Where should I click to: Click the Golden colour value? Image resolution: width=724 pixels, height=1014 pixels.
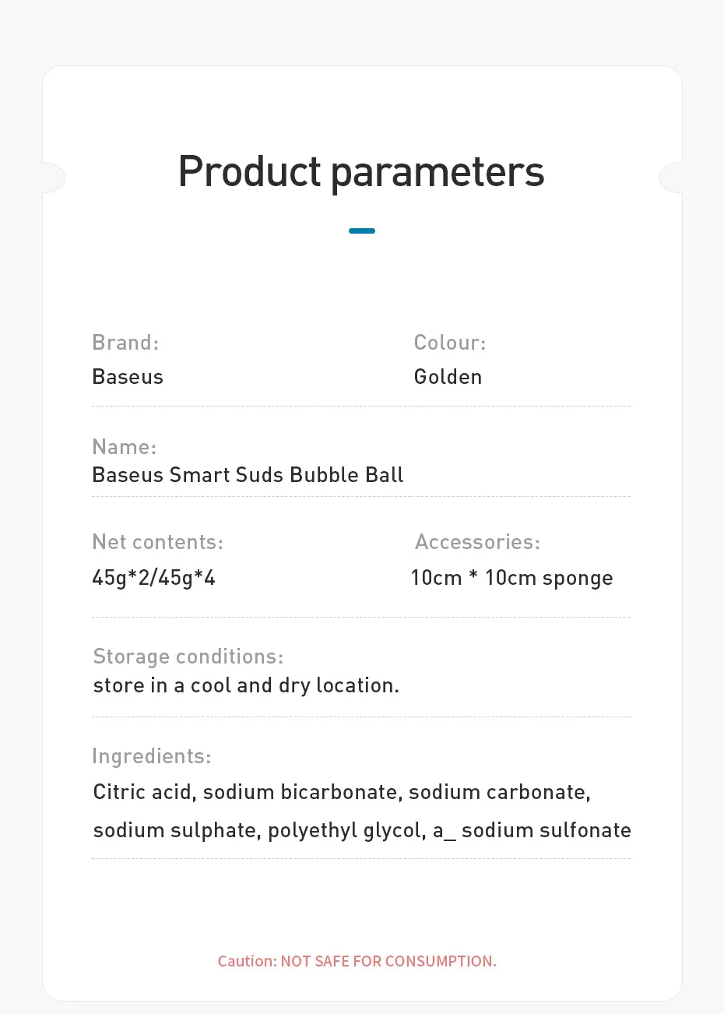pos(448,377)
